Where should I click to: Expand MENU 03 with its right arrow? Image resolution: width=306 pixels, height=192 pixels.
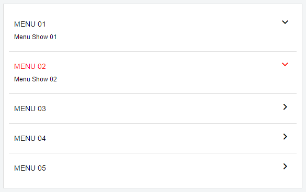click(x=285, y=107)
